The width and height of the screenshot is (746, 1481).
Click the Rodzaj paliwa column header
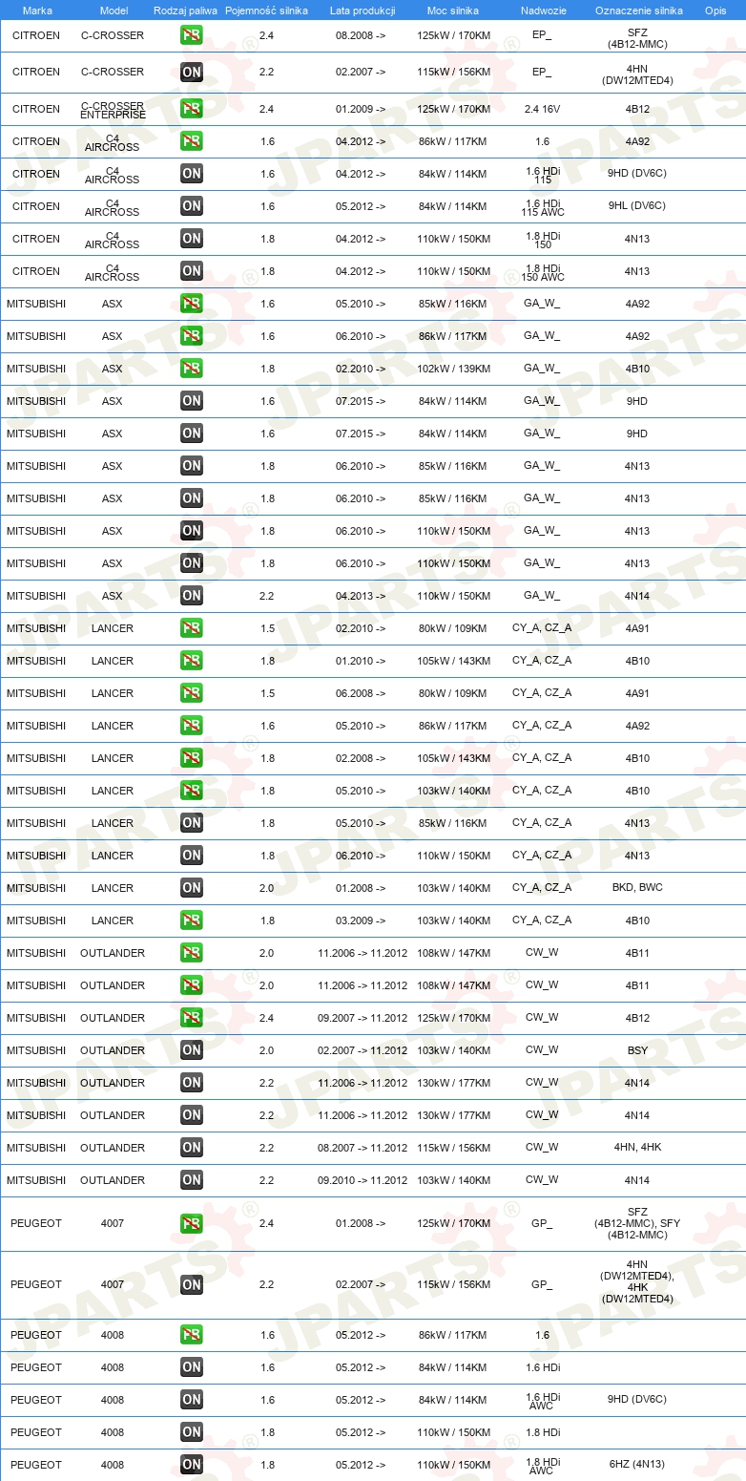click(185, 10)
